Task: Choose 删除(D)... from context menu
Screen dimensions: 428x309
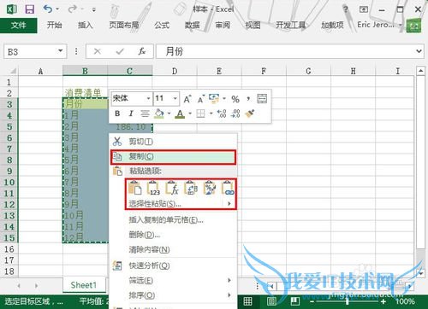Action: [x=174, y=235]
